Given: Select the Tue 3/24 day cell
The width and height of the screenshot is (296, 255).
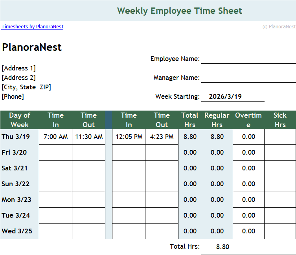Looking at the screenshot, I should point(20,215).
